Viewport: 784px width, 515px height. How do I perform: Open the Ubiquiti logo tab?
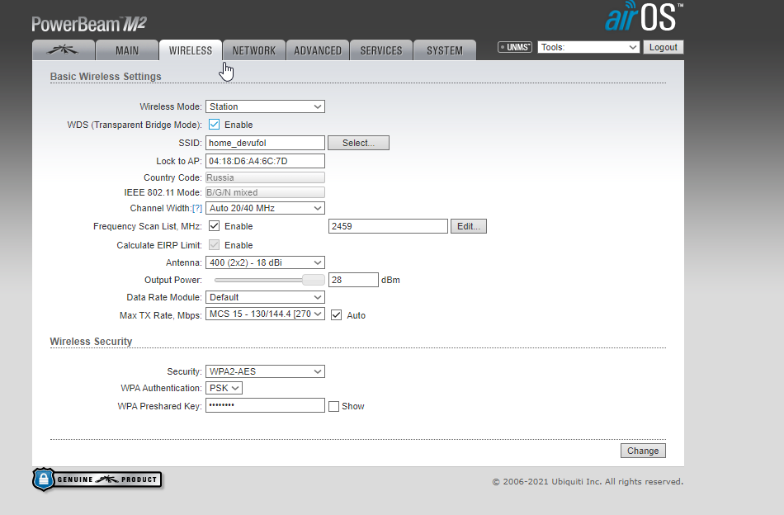[63, 50]
